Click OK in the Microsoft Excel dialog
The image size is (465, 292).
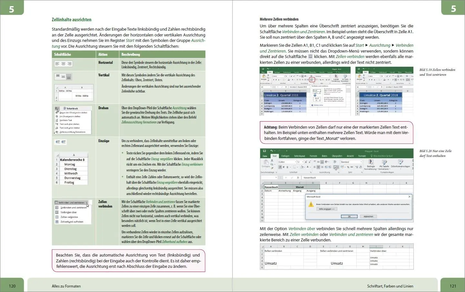(x=349, y=216)
